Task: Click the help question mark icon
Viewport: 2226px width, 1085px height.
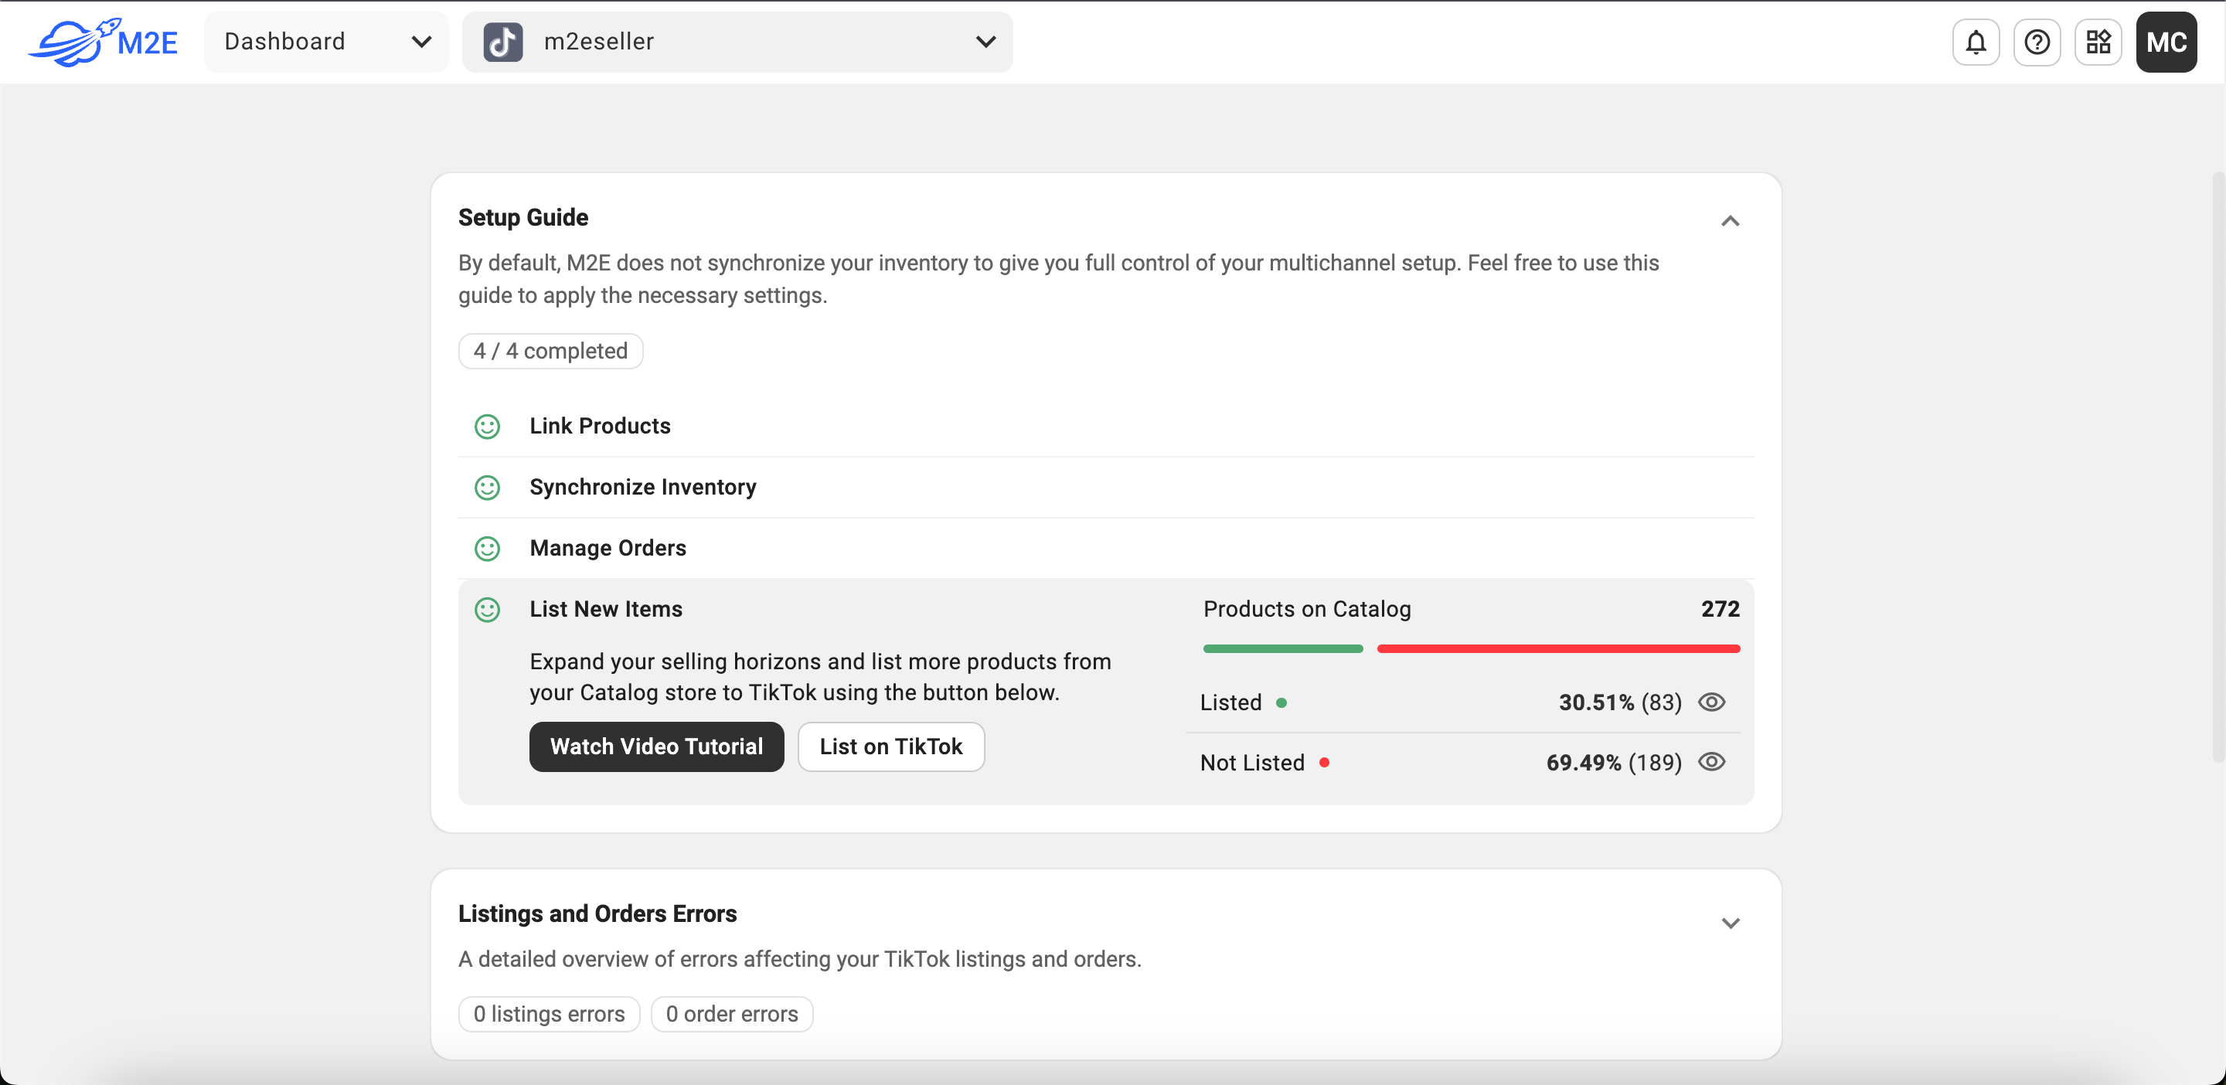Action: coord(2037,42)
